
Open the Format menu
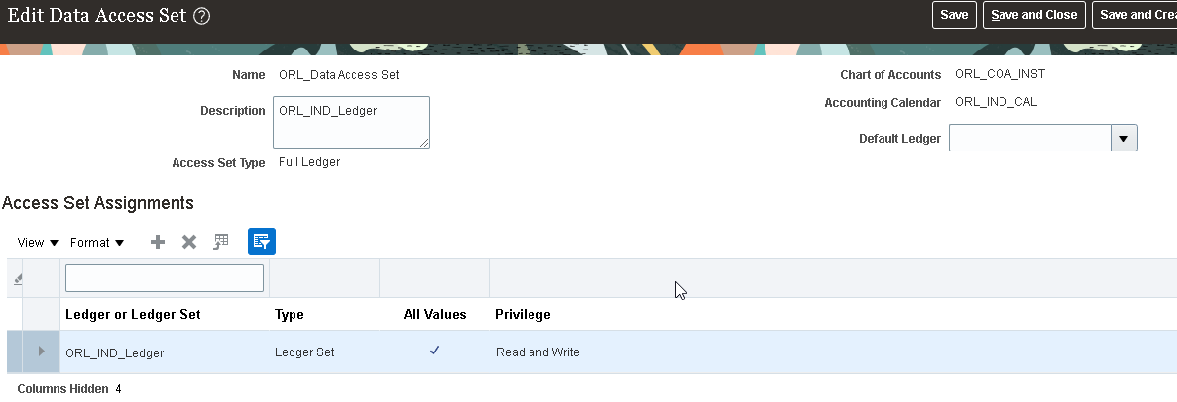point(97,243)
